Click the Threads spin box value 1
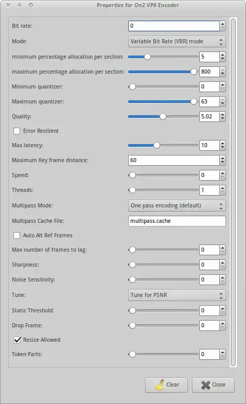The image size is (246, 404). point(209,190)
